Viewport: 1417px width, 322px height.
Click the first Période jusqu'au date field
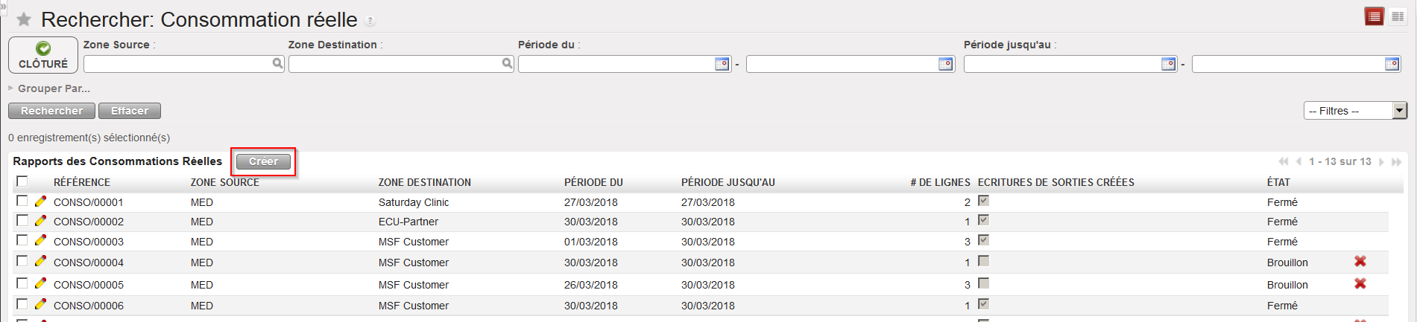(1062, 65)
